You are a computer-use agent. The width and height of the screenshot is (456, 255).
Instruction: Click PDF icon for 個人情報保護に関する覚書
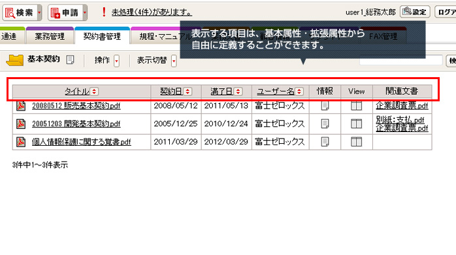[x=21, y=142]
